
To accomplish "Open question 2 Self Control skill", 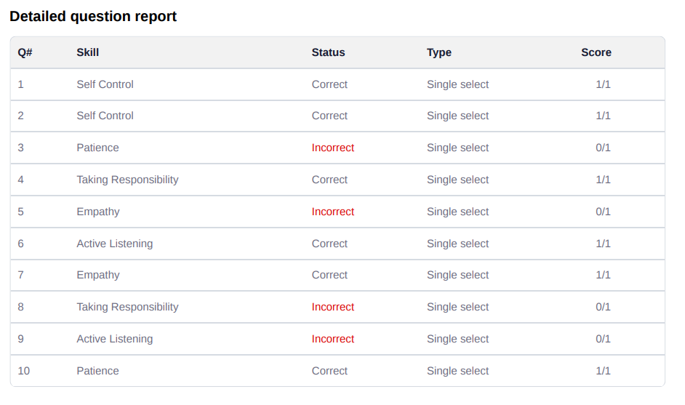I will coord(105,116).
